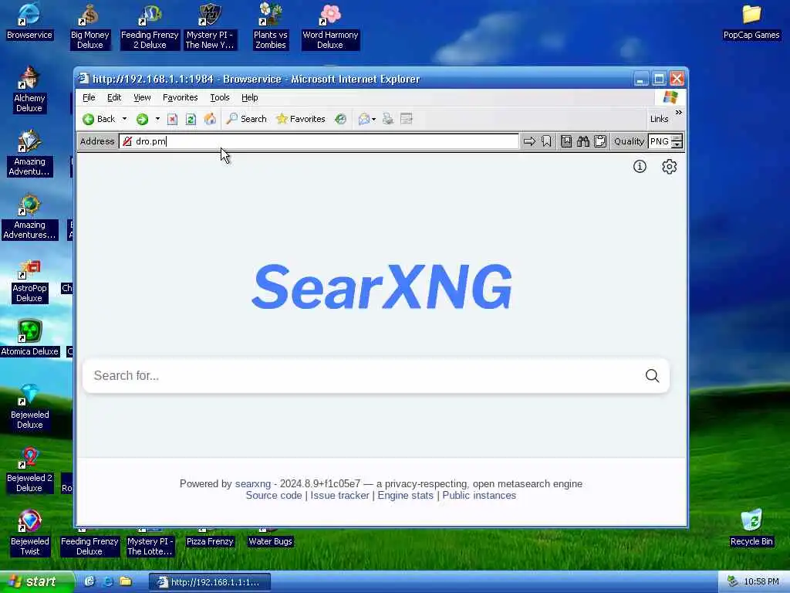The height and width of the screenshot is (593, 790).
Task: Click the Internet Explorer window title bar
Action: click(353, 80)
